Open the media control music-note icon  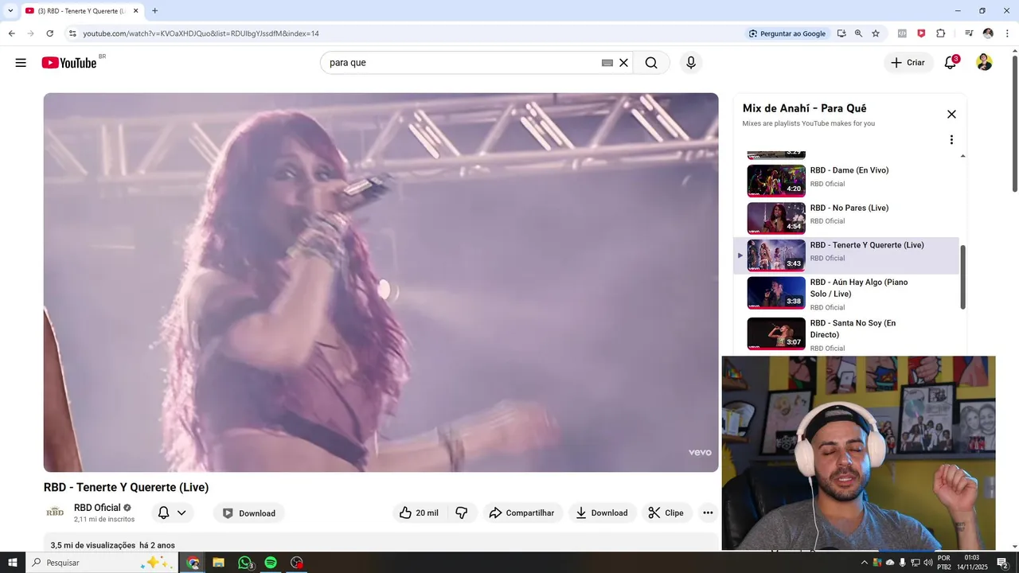click(x=969, y=33)
